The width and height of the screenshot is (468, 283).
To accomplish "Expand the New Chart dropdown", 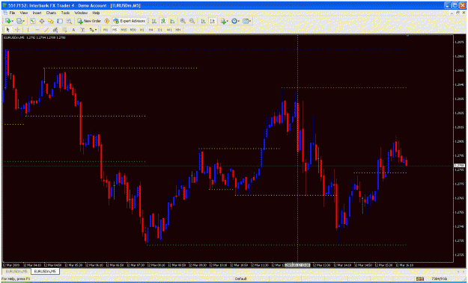I will point(12,21).
